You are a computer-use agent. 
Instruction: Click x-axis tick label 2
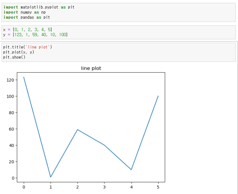(x=78, y=187)
